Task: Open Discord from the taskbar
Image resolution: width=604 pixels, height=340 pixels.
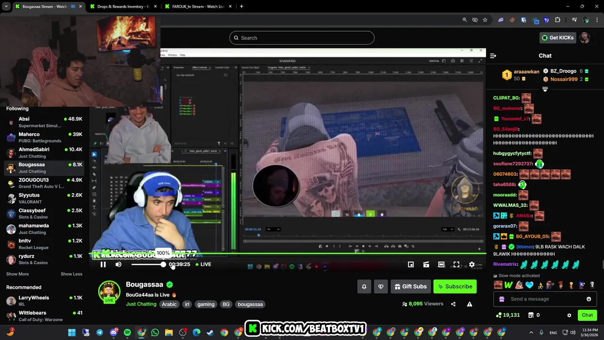Action: coord(113,332)
